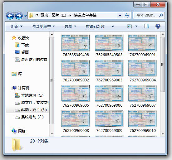Click the Back navigation arrow button

[x=10, y=16]
